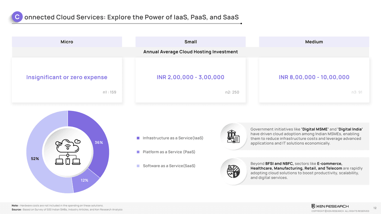Click the purple circled 'C' title icon
Screen dimensions: 381x214
(x=17, y=17)
